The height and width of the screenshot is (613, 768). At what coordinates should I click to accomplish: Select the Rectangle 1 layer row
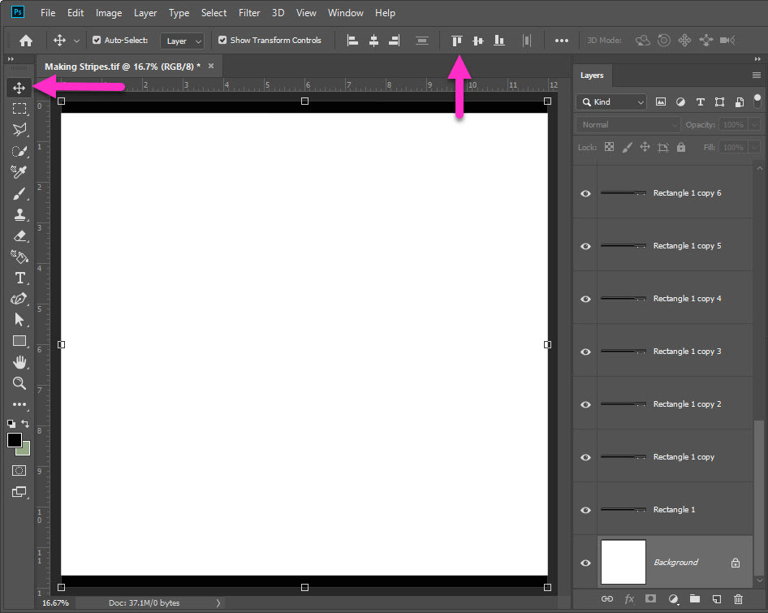pos(662,510)
